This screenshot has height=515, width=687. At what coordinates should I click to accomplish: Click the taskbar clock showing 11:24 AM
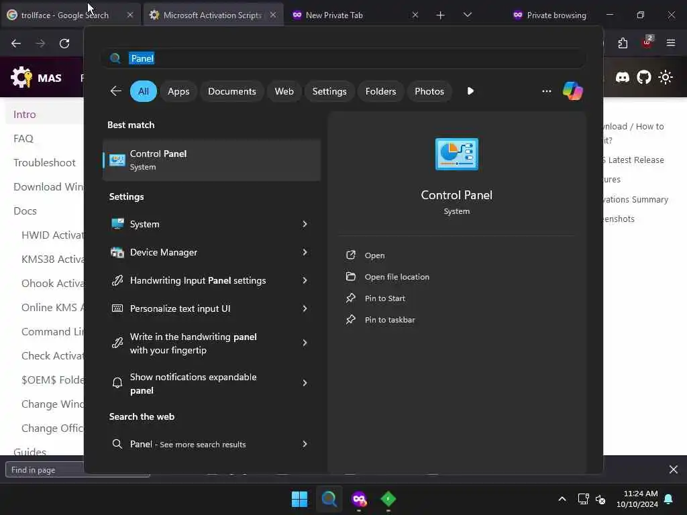[x=637, y=499]
